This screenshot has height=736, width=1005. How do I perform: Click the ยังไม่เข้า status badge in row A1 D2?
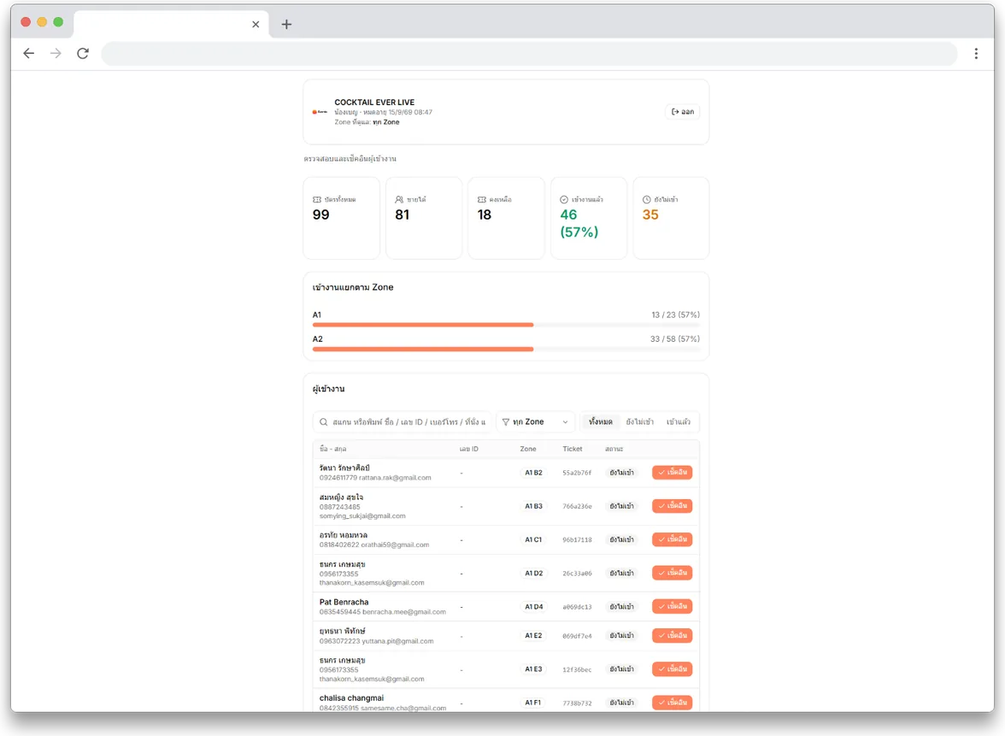(622, 573)
